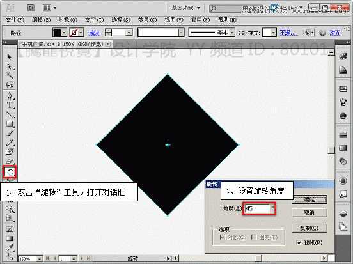Click the 角度 angle input field

pyautogui.click(x=257, y=208)
